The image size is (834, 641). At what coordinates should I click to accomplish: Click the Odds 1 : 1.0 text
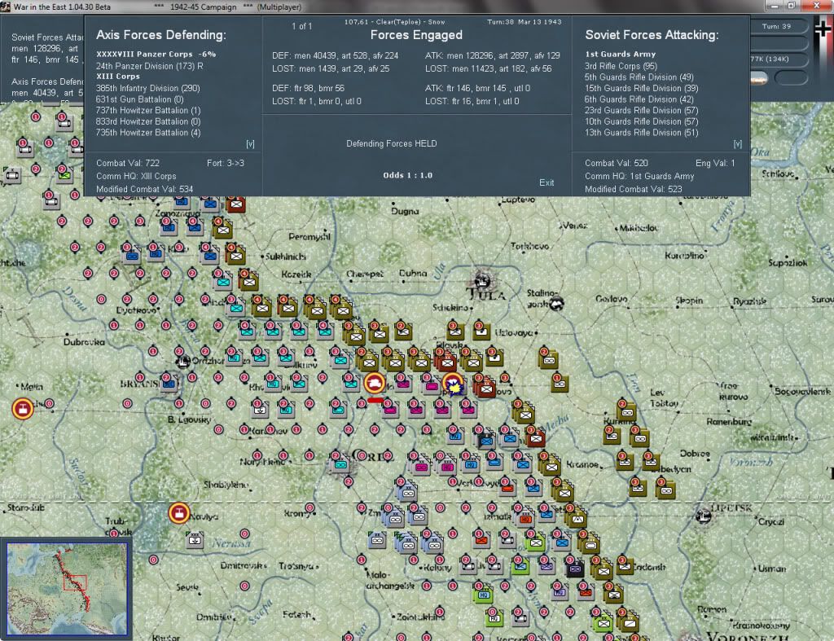coord(407,175)
